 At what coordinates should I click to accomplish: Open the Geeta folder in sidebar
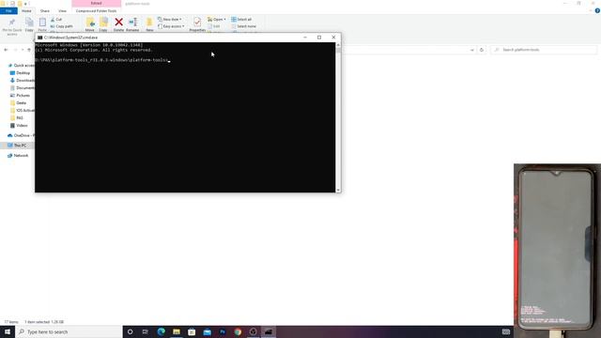point(19,102)
